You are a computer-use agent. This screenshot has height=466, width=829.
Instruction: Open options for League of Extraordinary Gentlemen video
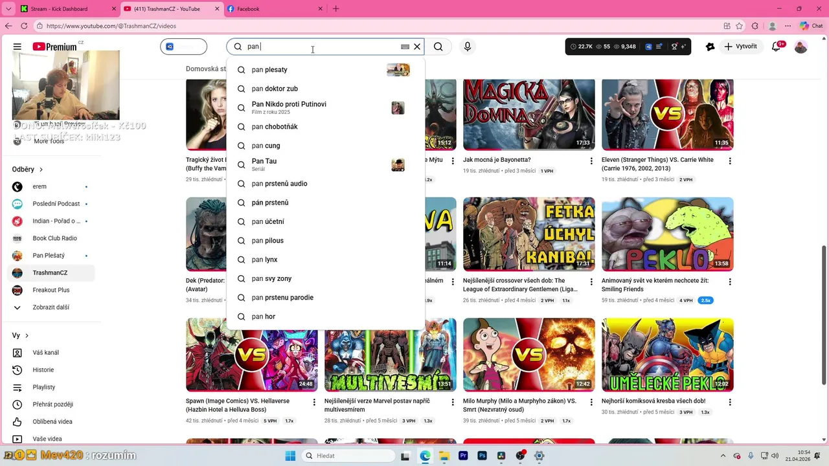pos(591,282)
